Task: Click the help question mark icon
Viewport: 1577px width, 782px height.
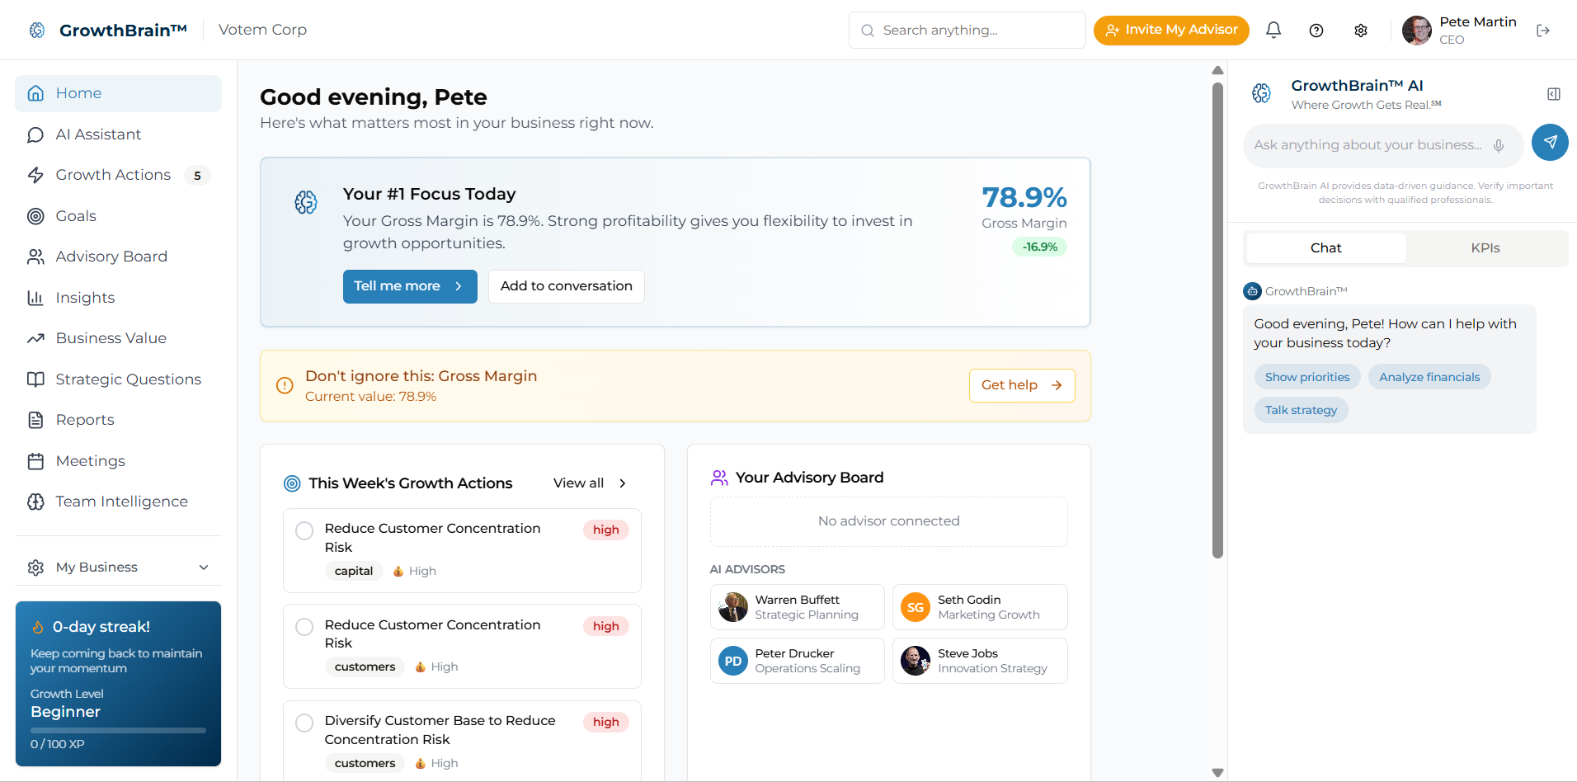Action: (x=1316, y=30)
